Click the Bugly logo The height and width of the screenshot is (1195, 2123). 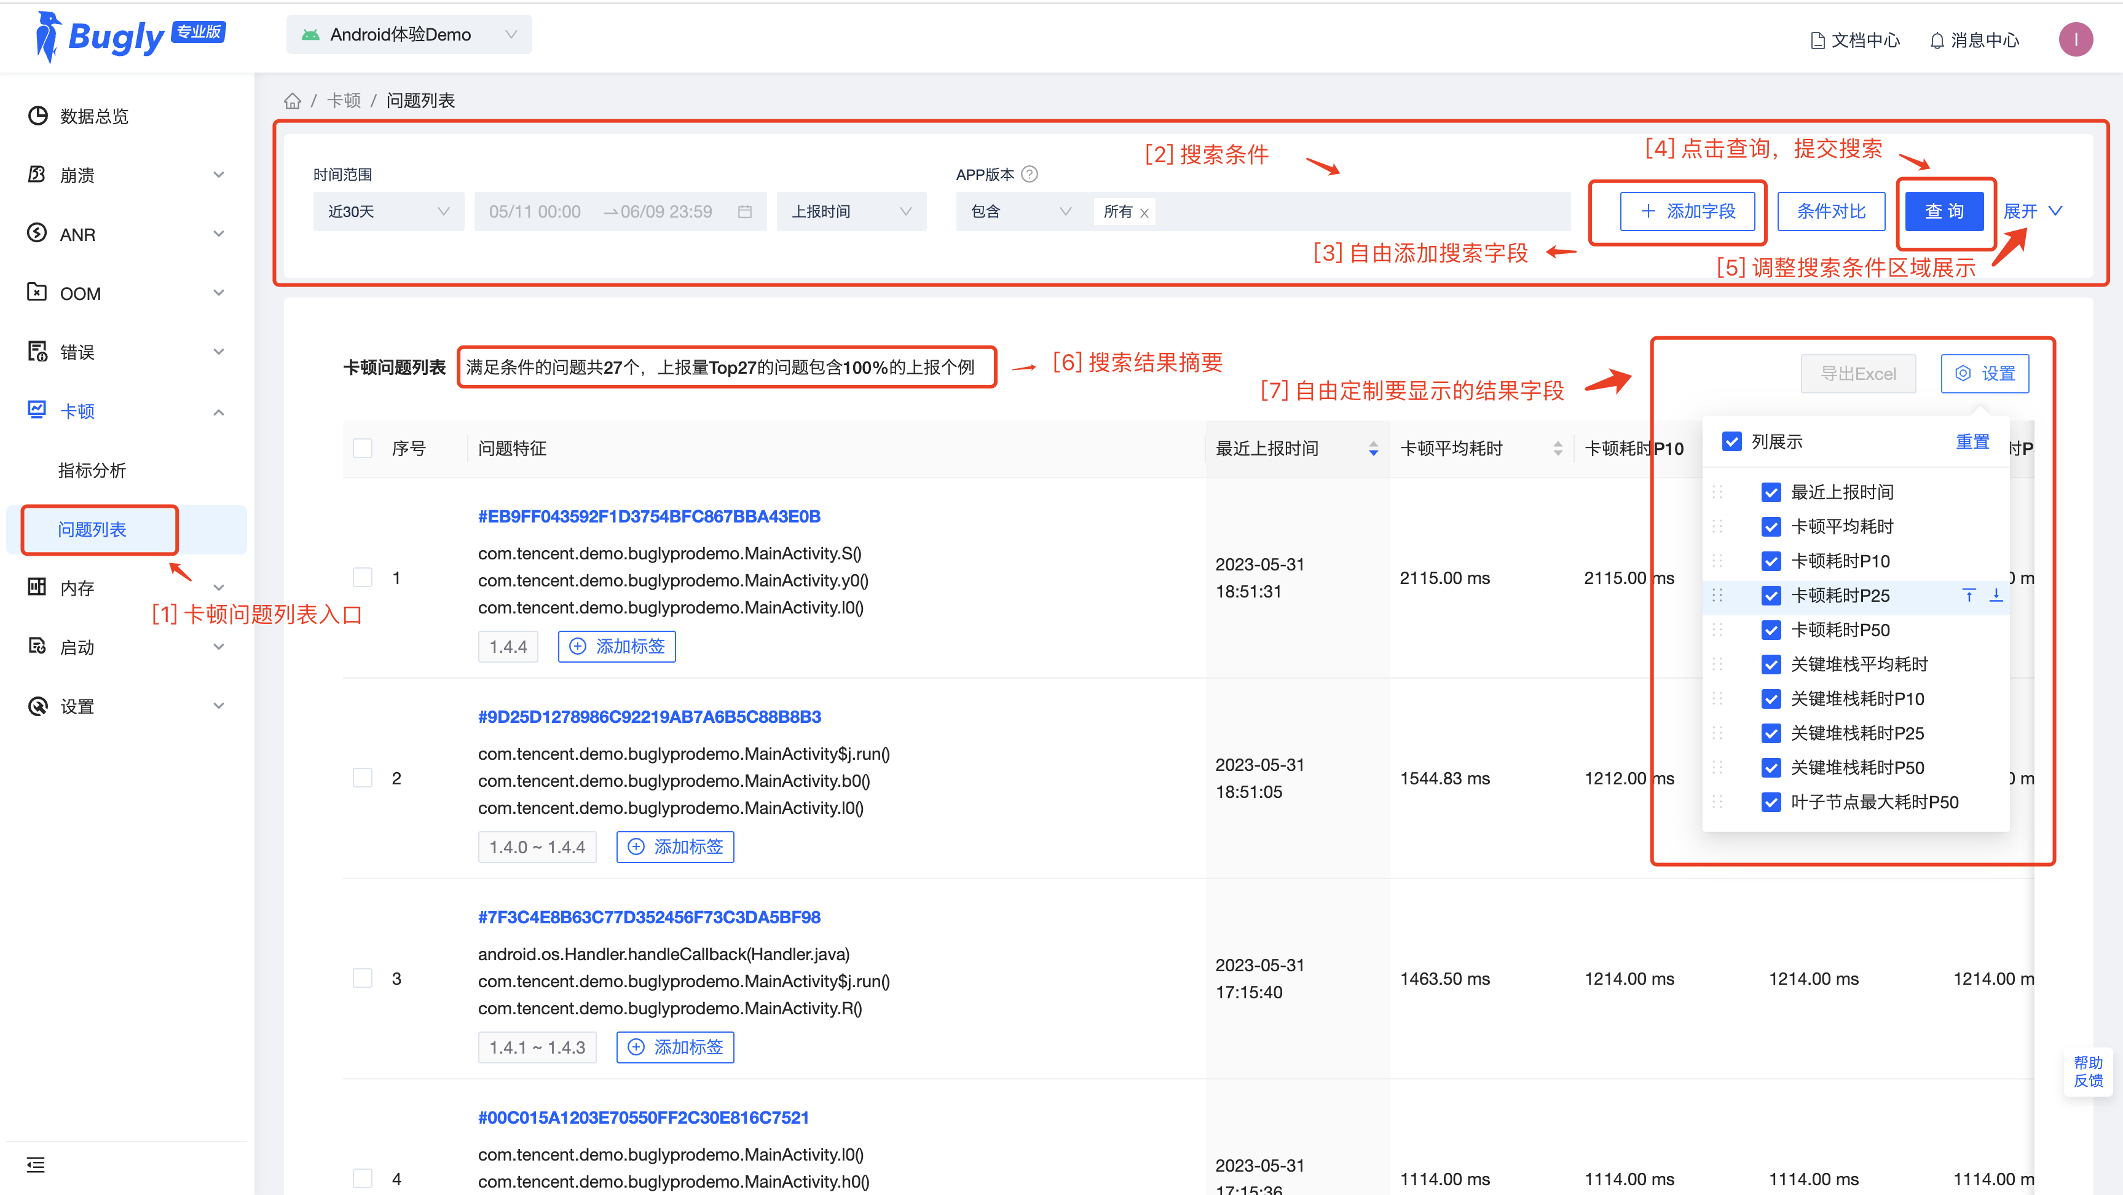pyautogui.click(x=130, y=36)
